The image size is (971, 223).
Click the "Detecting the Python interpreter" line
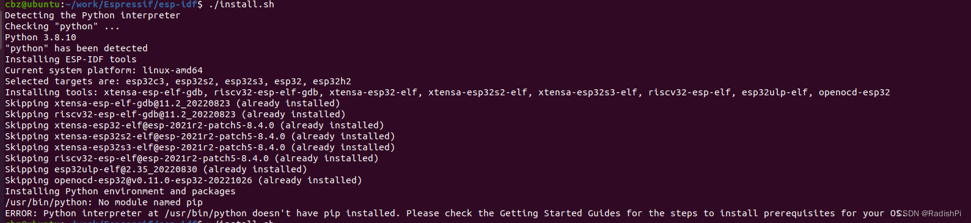coord(92,15)
